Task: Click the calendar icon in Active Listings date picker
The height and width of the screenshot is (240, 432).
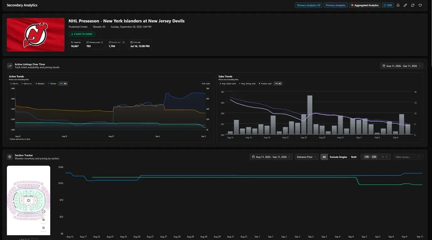Action: (x=384, y=66)
